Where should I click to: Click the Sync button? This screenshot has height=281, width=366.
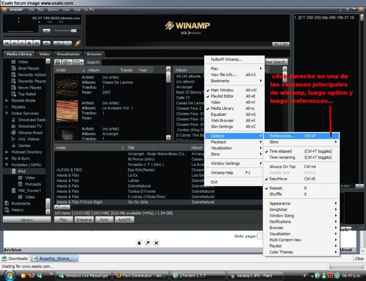click(104, 220)
